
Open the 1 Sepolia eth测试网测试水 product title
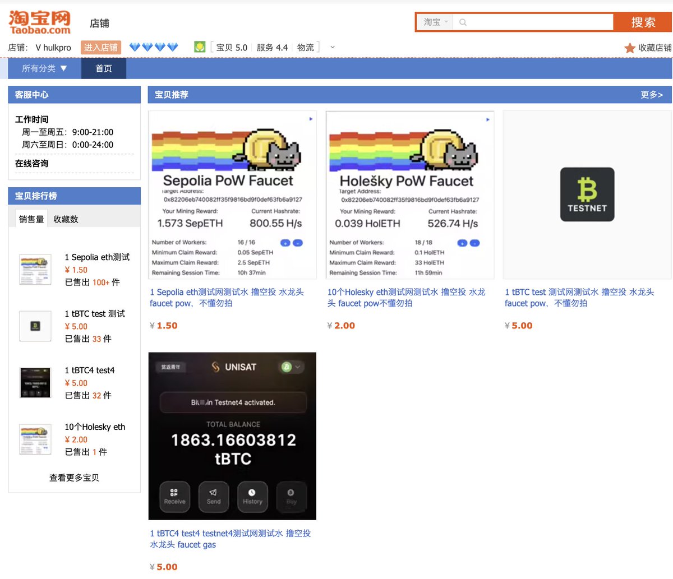227,298
